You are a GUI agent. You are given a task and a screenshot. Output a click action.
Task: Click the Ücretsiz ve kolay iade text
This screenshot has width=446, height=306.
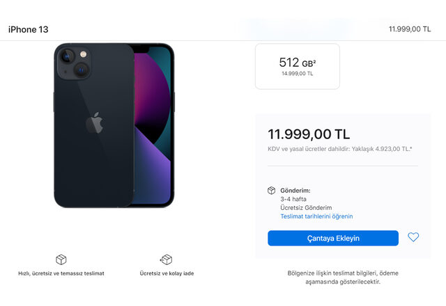(167, 273)
